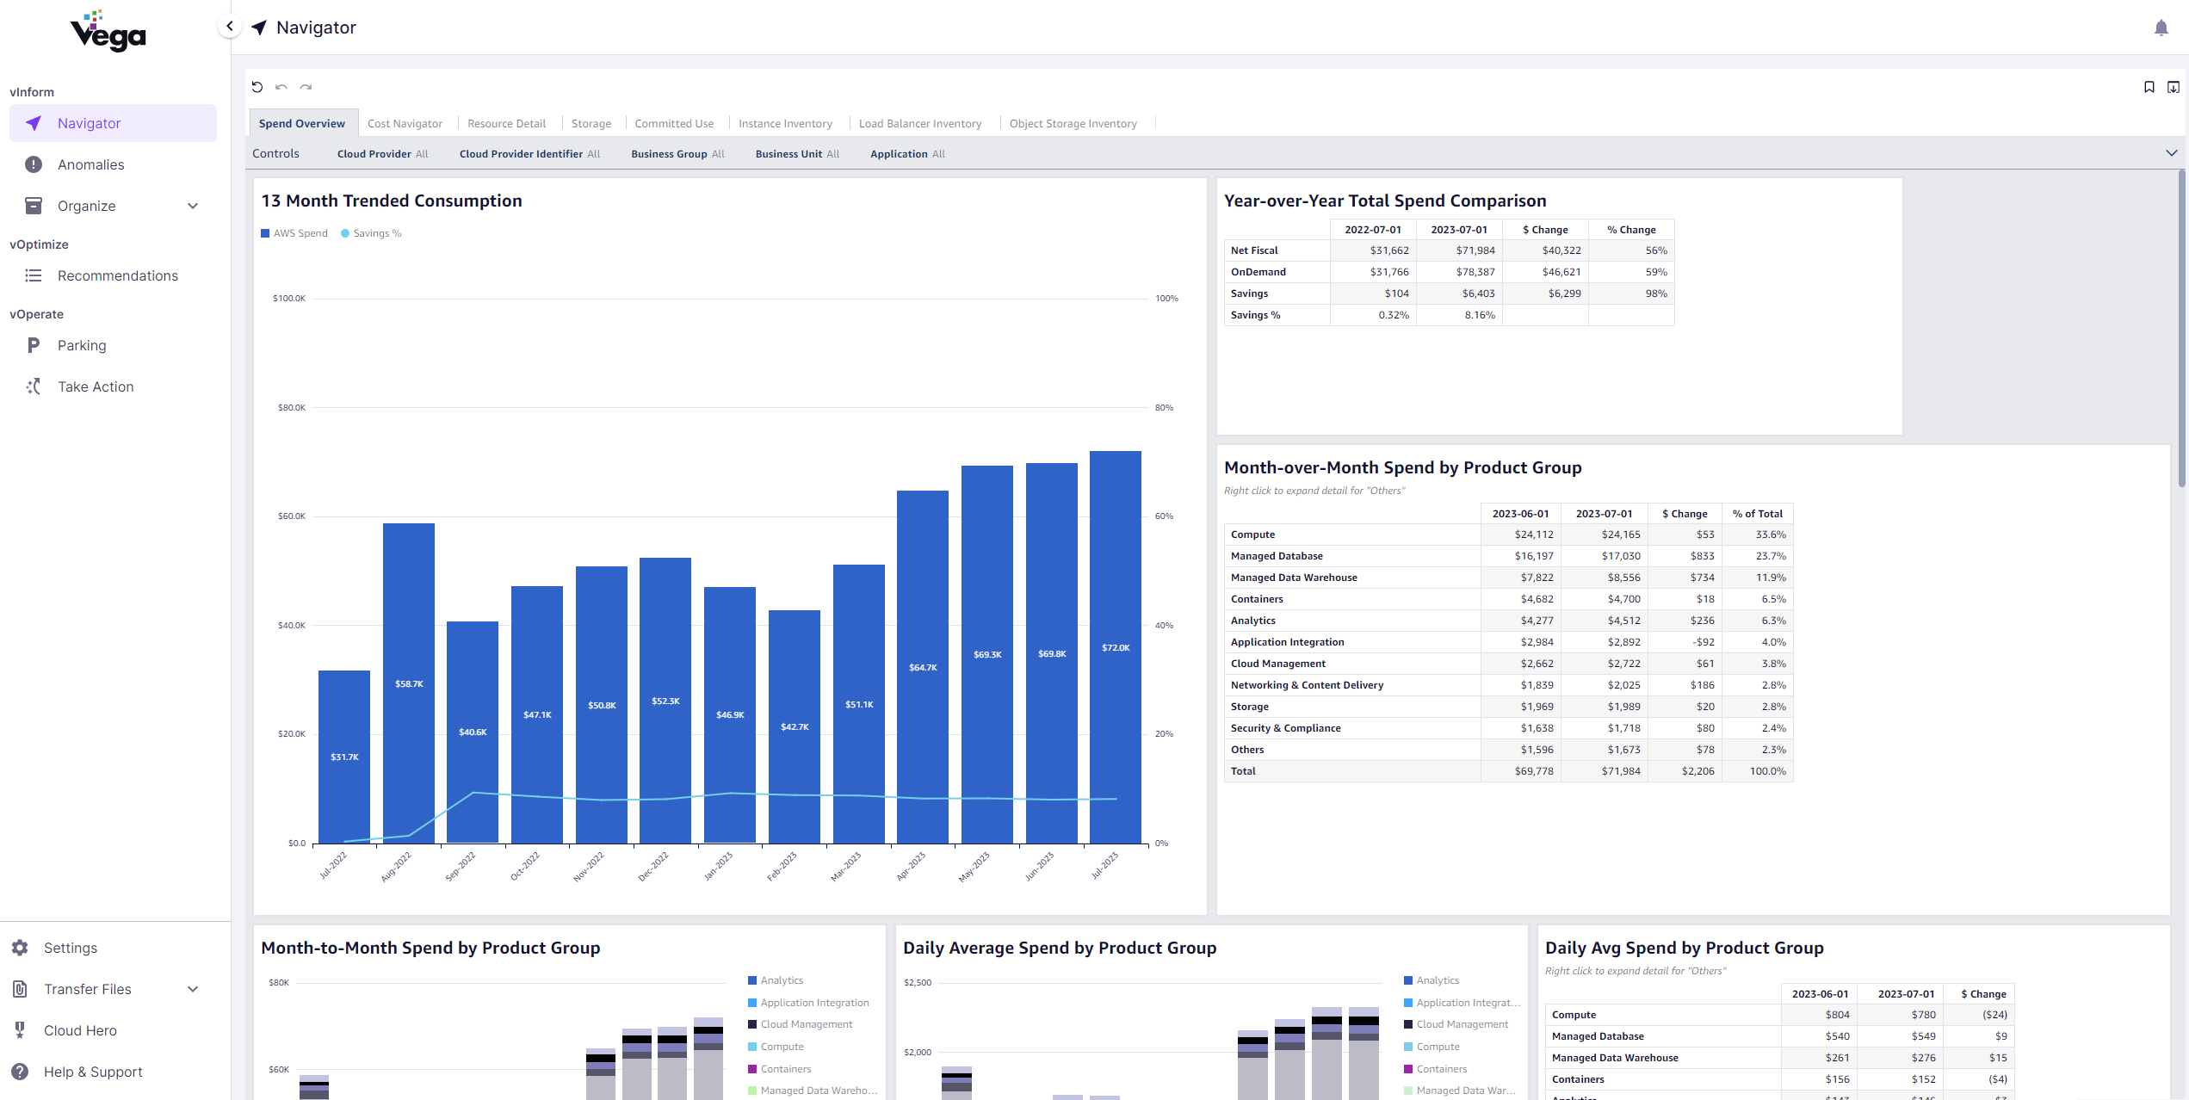Viewport: 2189px width, 1100px height.
Task: Switch to the Object Storage Inventory tab
Action: (1073, 123)
